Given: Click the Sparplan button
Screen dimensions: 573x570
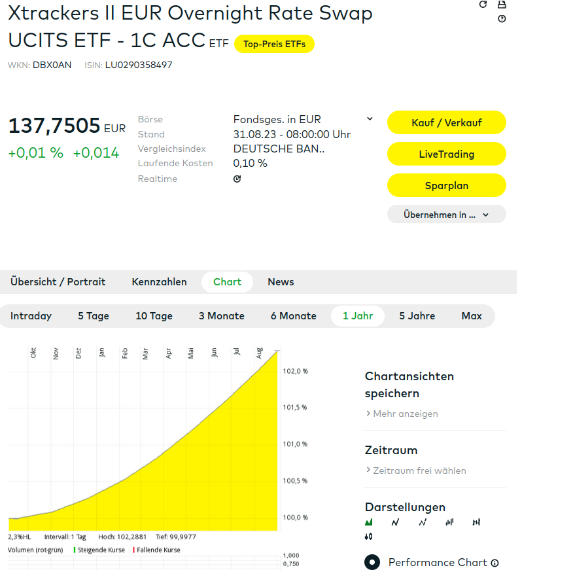Looking at the screenshot, I should 447,186.
